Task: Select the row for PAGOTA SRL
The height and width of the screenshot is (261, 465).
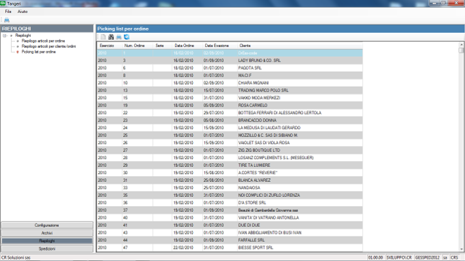Action: (230, 68)
